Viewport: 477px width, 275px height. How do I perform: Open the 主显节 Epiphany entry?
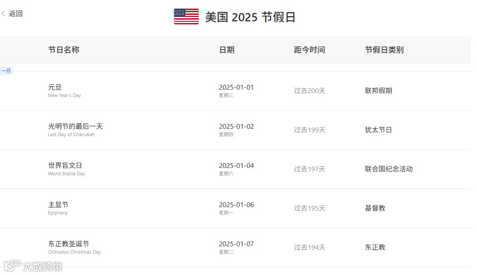(236, 208)
